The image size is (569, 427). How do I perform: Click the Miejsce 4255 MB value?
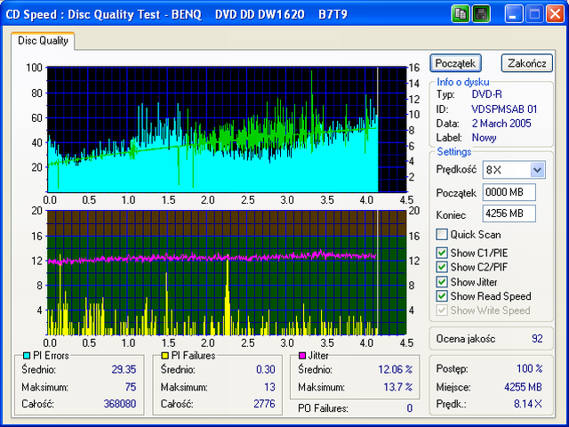click(524, 387)
